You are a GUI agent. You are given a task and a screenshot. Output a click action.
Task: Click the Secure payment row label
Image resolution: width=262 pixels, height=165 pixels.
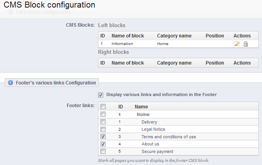(x=158, y=151)
